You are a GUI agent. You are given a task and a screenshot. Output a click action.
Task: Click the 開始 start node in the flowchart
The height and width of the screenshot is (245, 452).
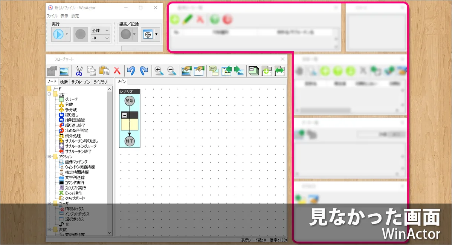130,101
